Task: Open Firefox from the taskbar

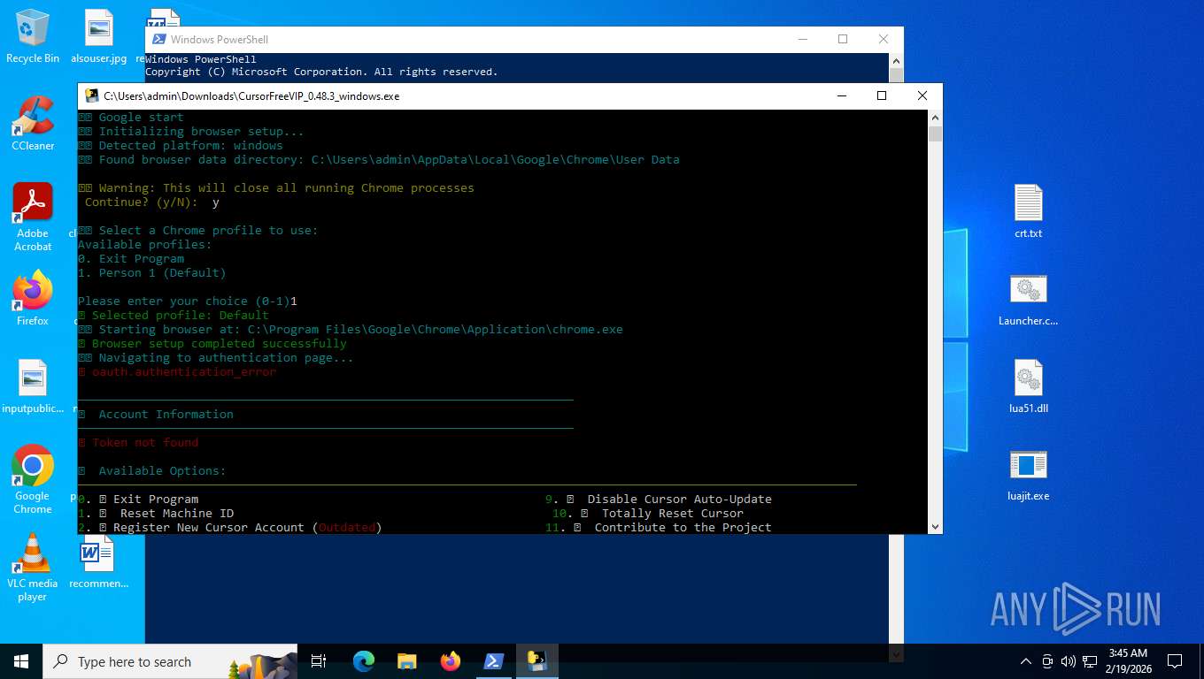Action: (x=451, y=661)
